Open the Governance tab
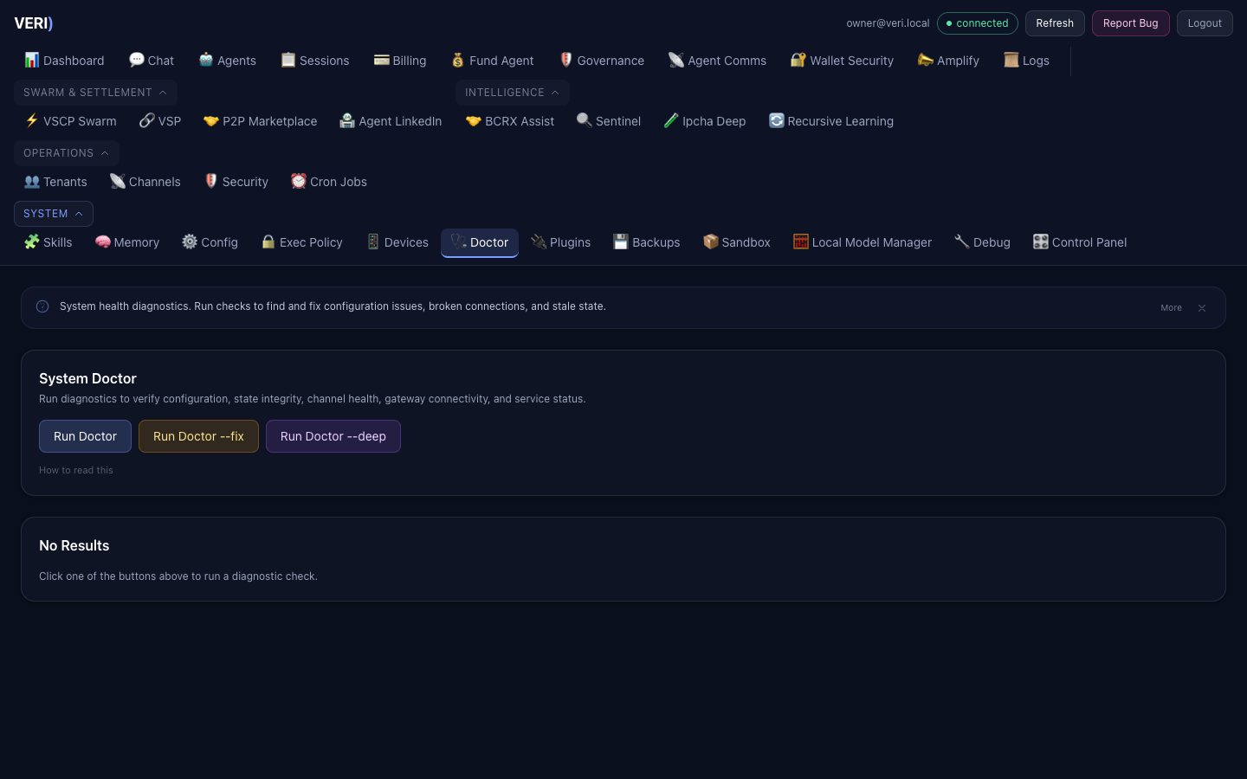 click(602, 61)
